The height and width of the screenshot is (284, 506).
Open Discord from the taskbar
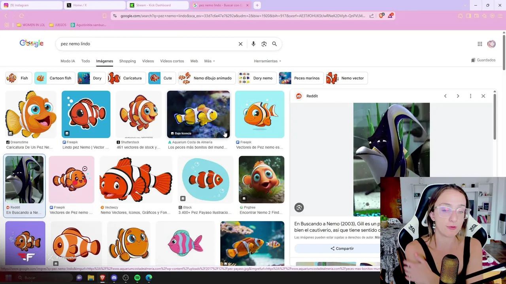[114, 278]
